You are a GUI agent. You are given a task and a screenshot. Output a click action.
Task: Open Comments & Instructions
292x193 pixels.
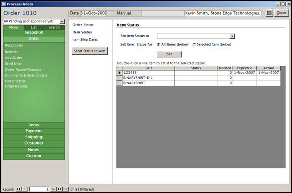click(26, 75)
